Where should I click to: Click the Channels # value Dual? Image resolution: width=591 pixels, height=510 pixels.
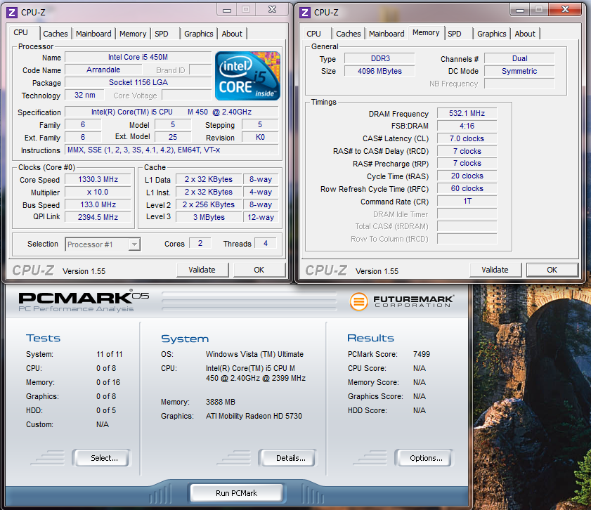(519, 59)
